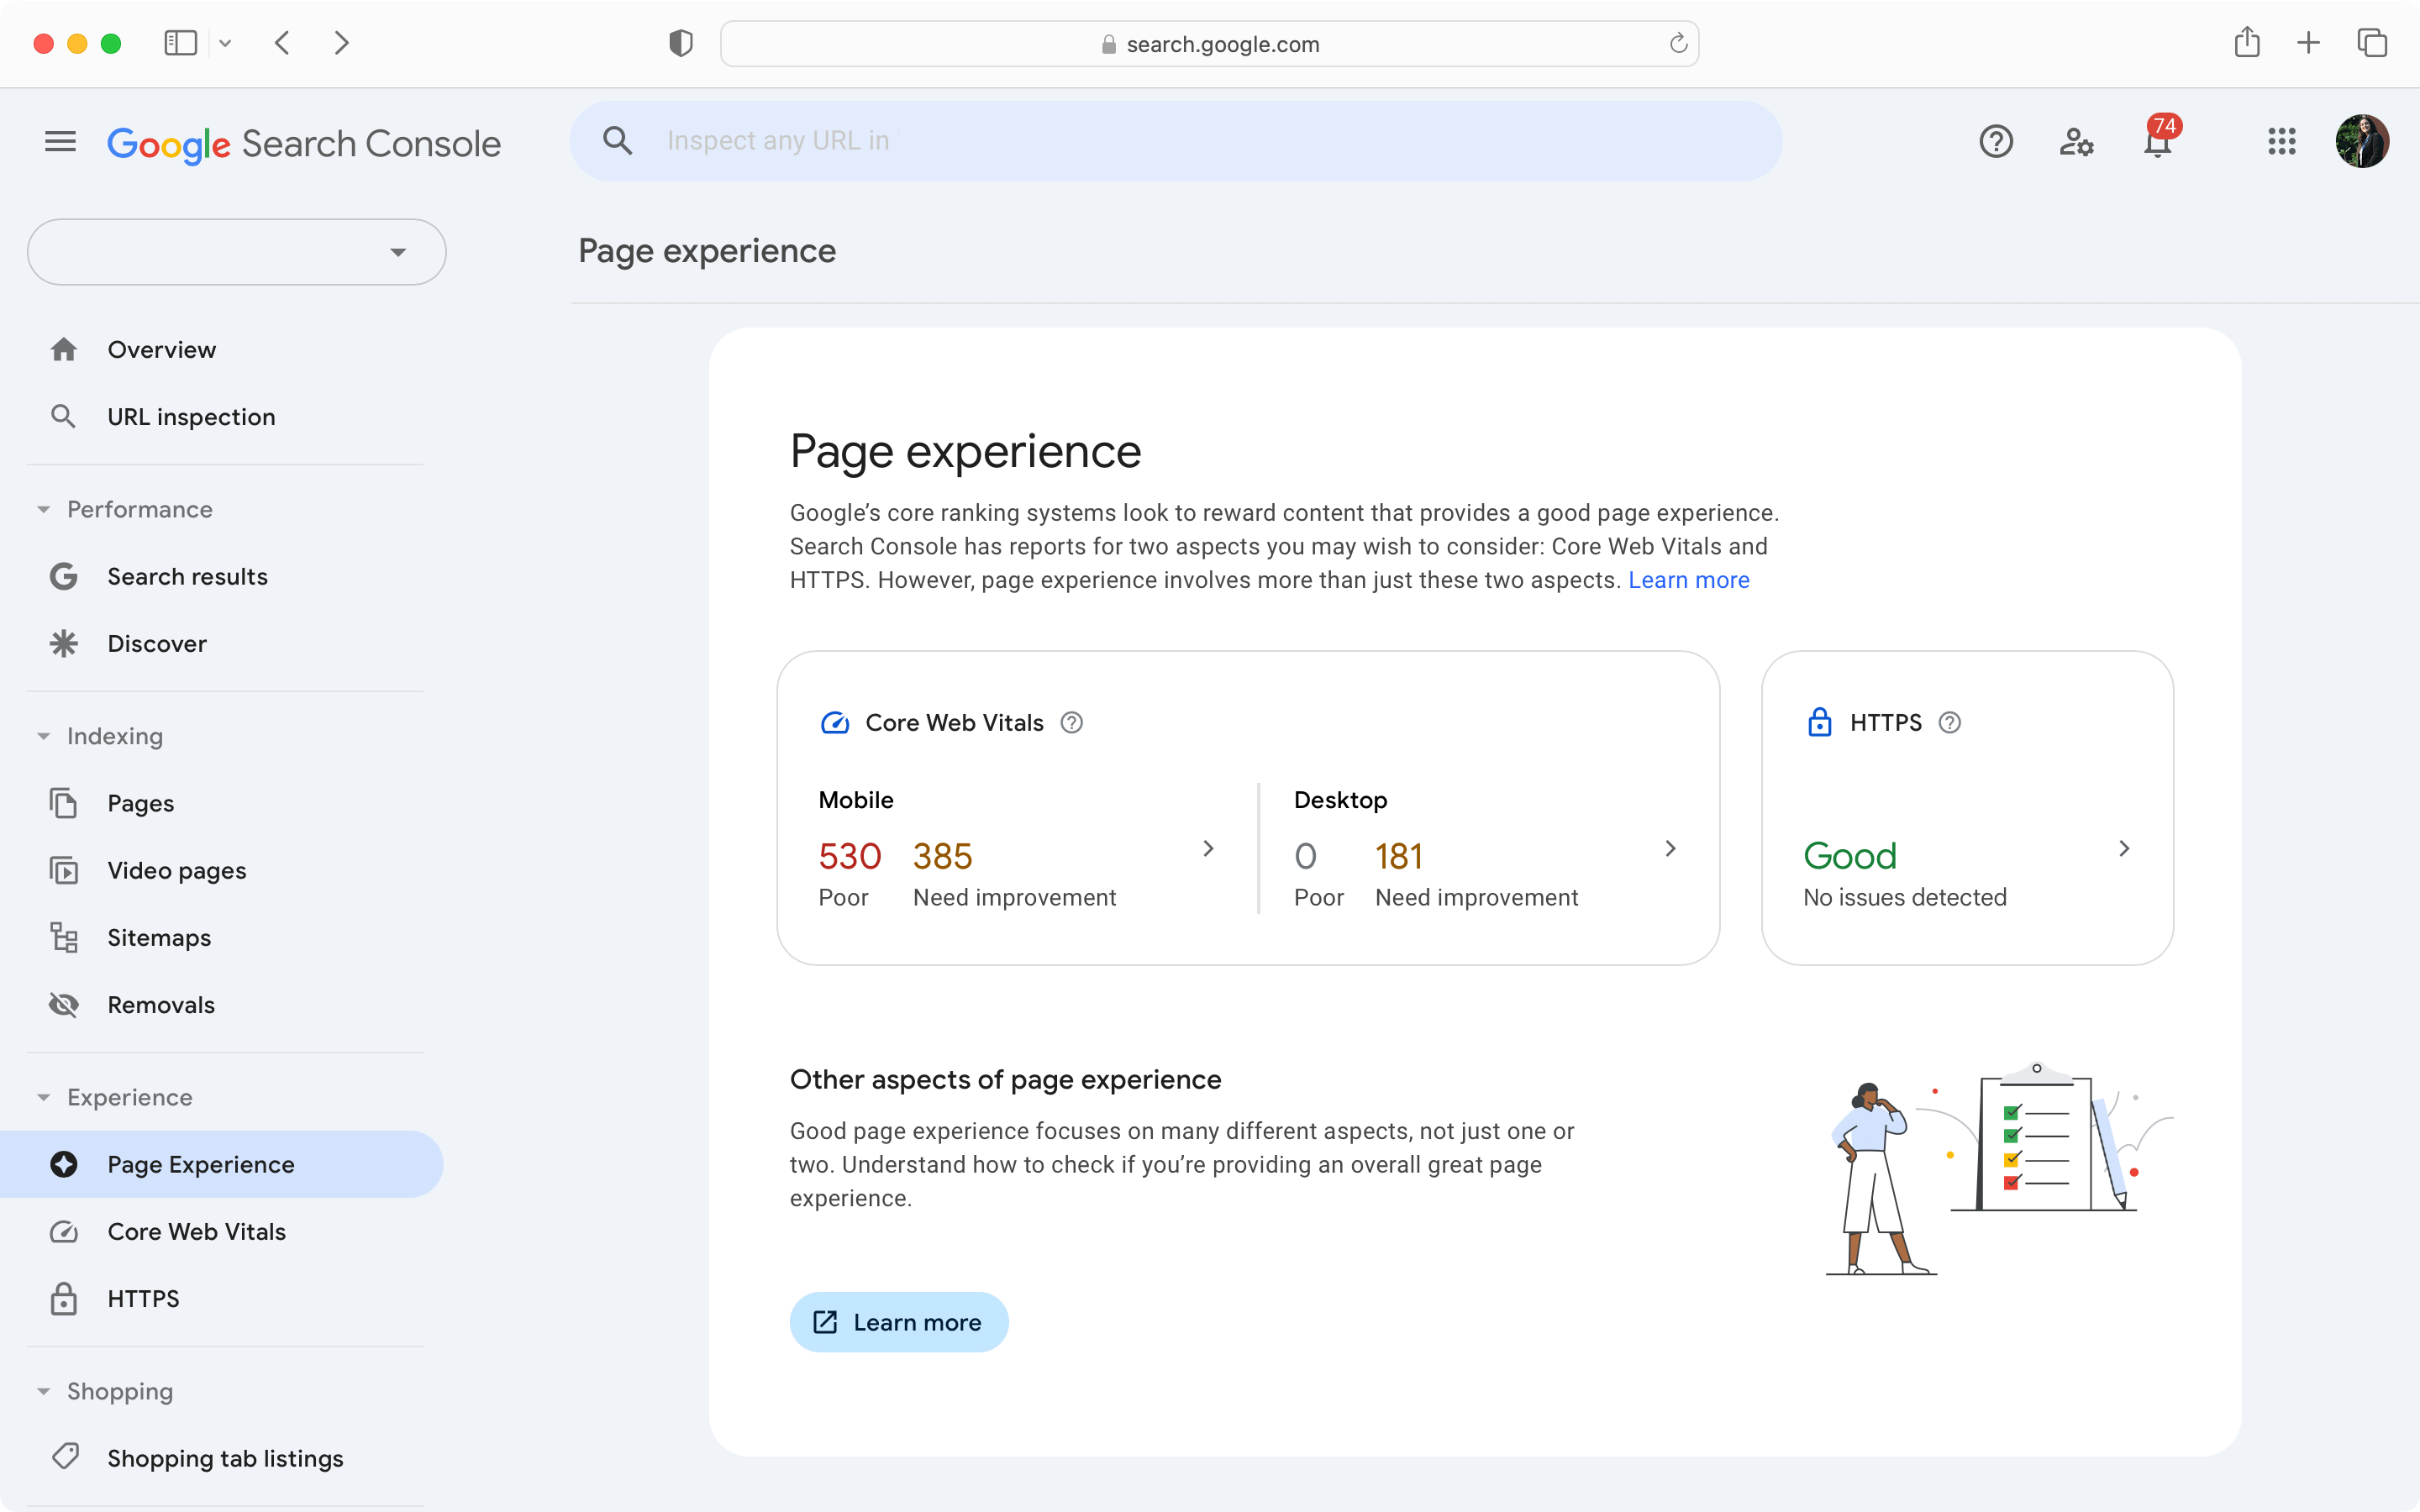Viewport: 2420px width, 1512px height.
Task: Click the Google apps grid icon
Action: 2282,143
